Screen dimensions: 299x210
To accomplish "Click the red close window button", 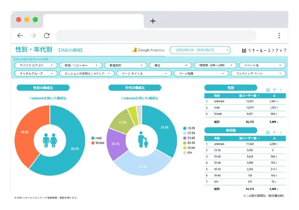I will pyautogui.click(x=19, y=20).
